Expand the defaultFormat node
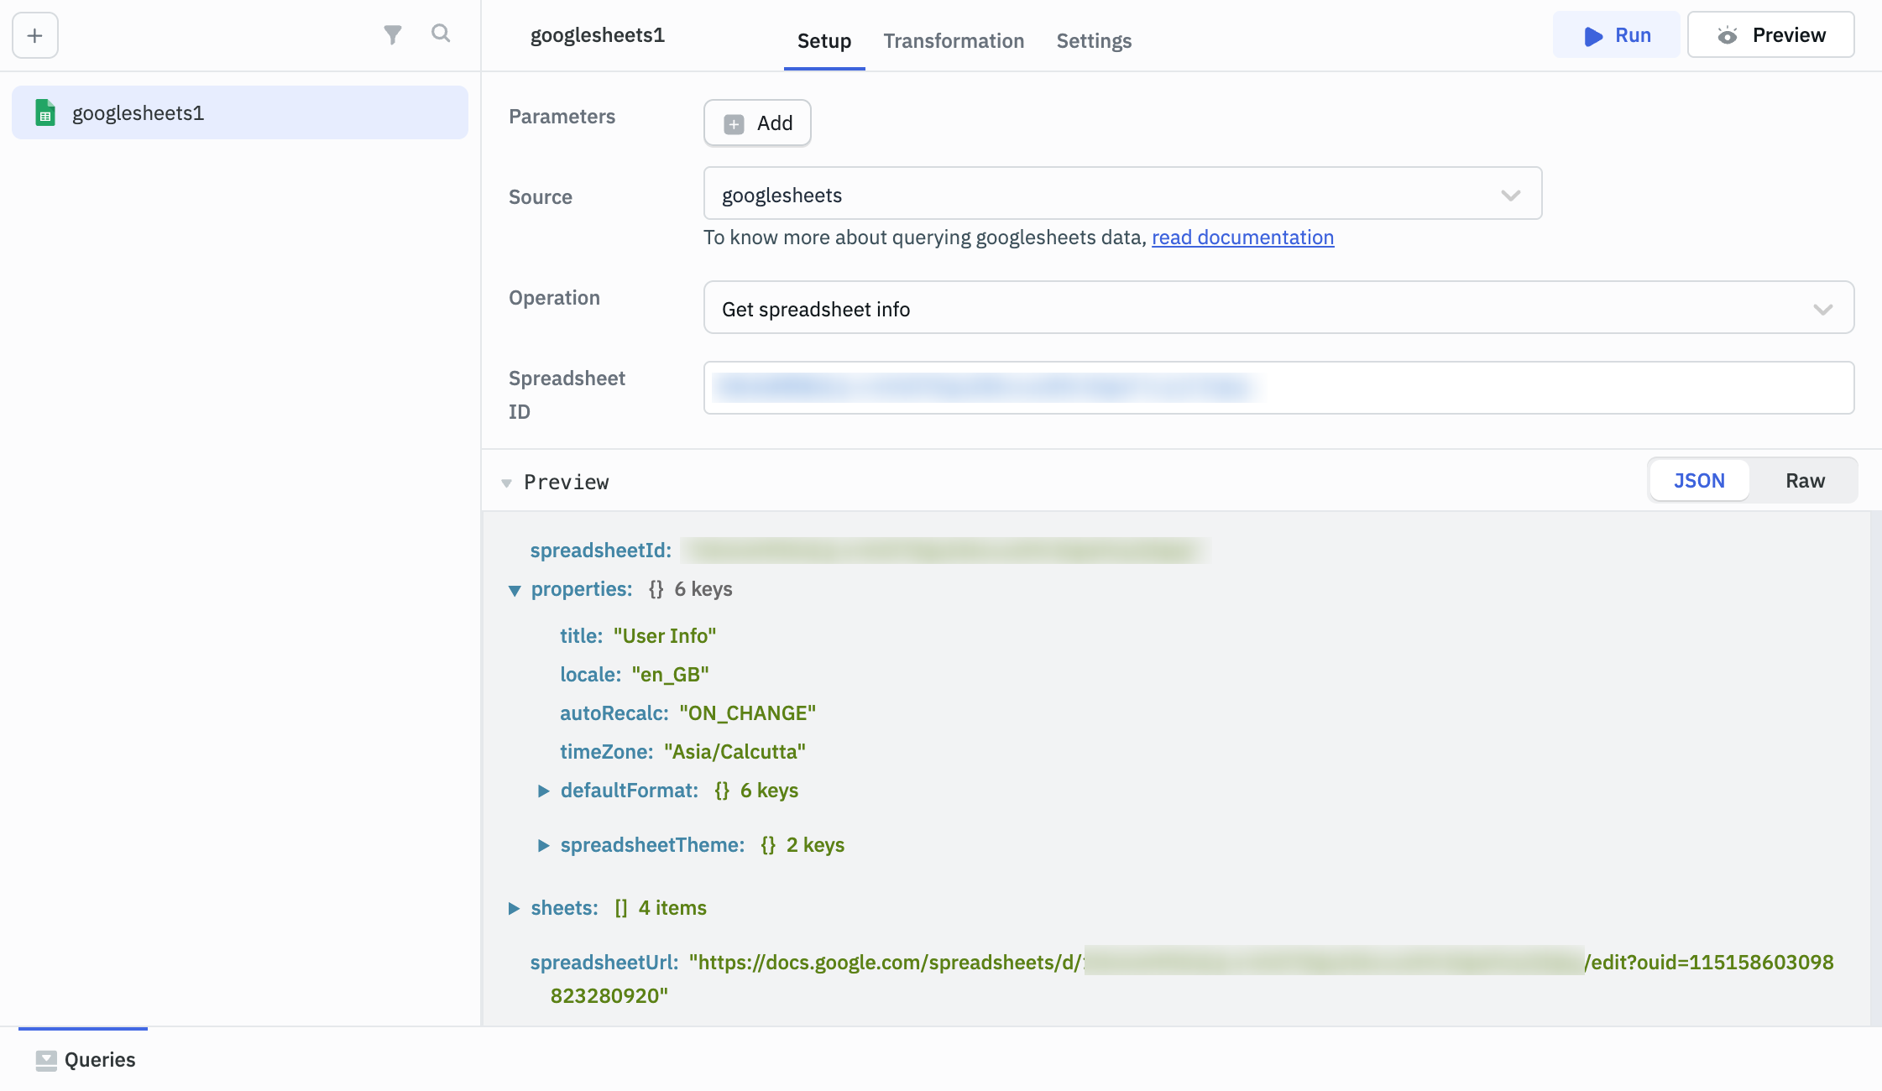Image resolution: width=1882 pixels, height=1091 pixels. click(x=543, y=791)
